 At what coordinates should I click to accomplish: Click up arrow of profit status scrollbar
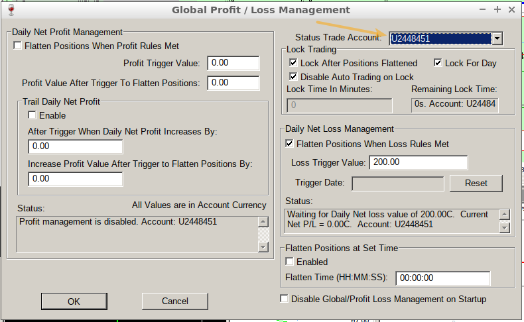coord(263,222)
